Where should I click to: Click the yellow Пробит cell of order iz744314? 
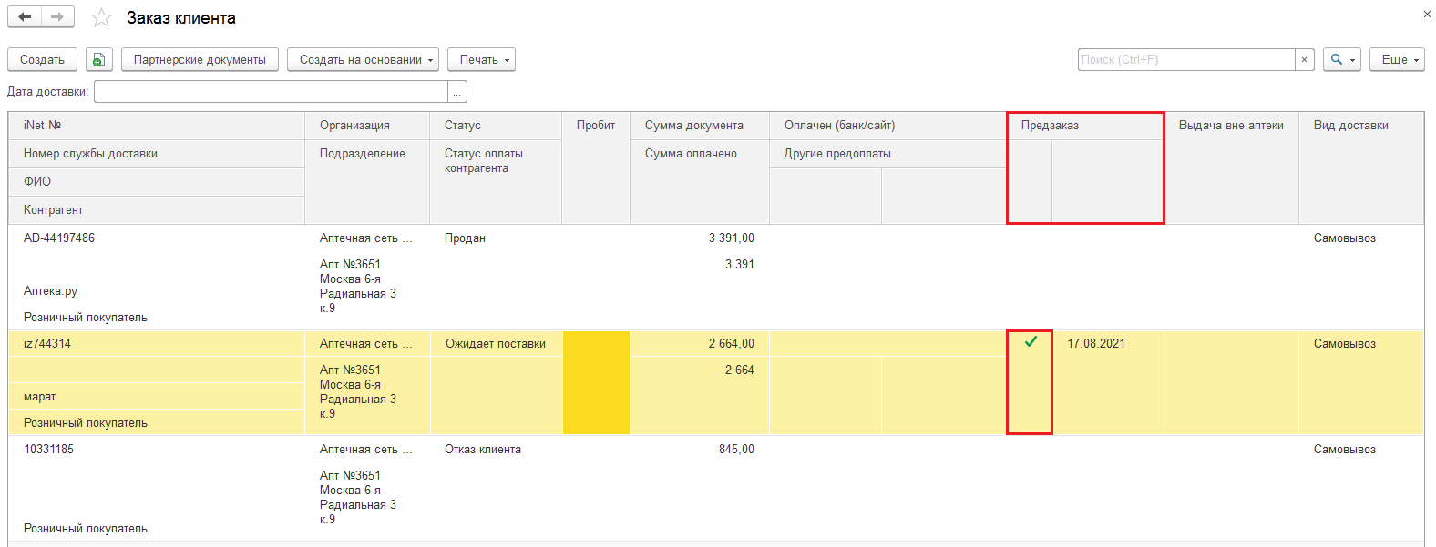pyautogui.click(x=596, y=382)
